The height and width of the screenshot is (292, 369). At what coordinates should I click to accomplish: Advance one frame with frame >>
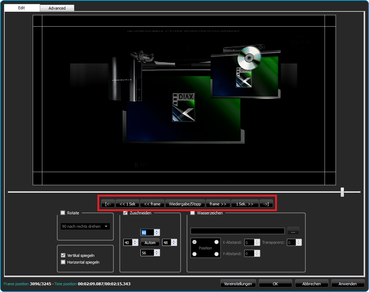(x=218, y=204)
